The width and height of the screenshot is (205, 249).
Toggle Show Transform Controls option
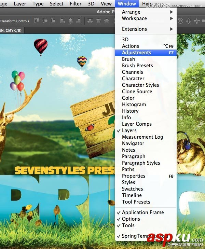[14, 21]
